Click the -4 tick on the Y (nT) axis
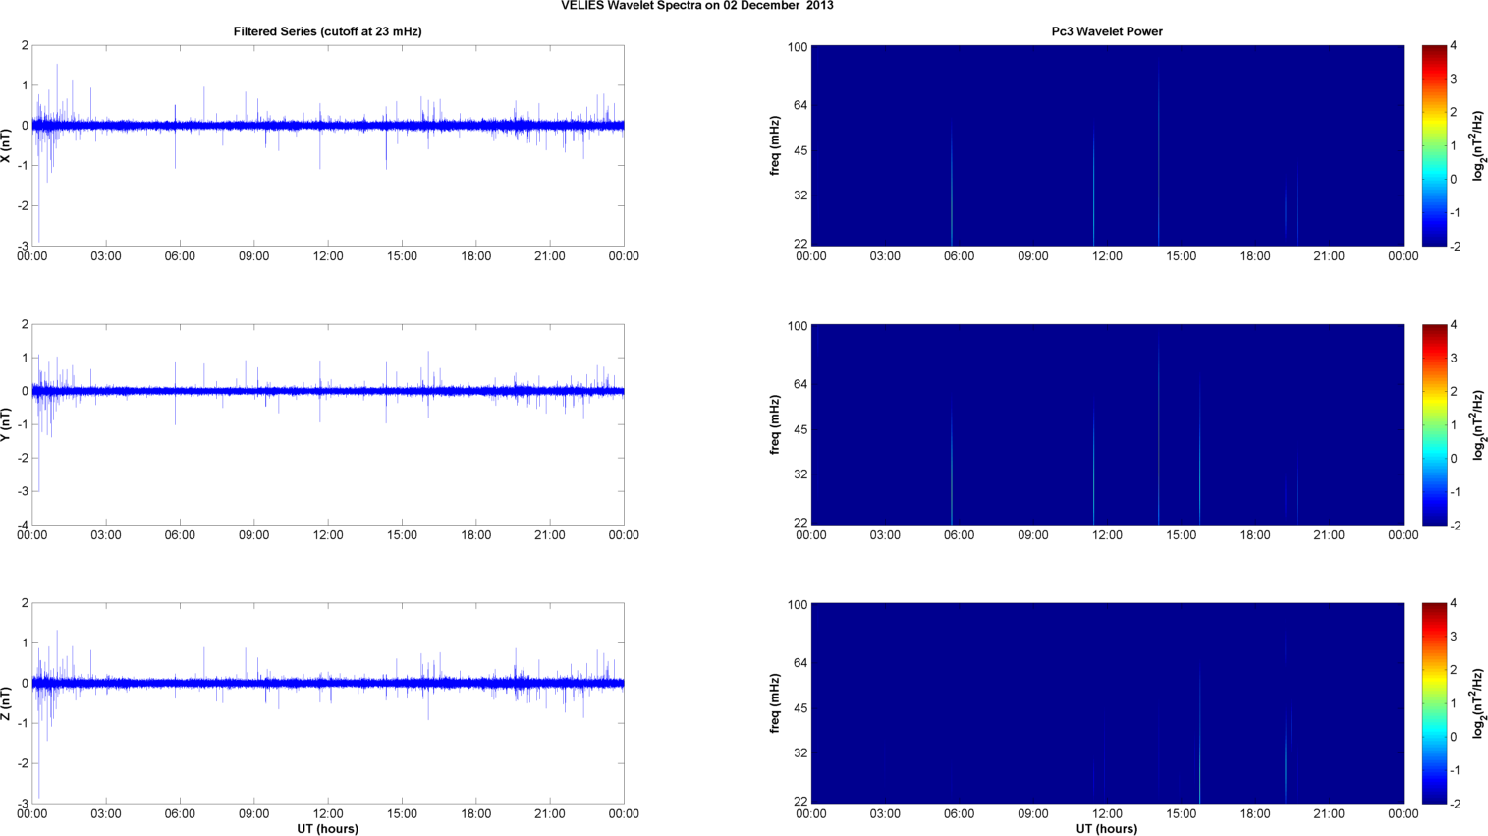This screenshot has height=836, width=1488. [23, 526]
